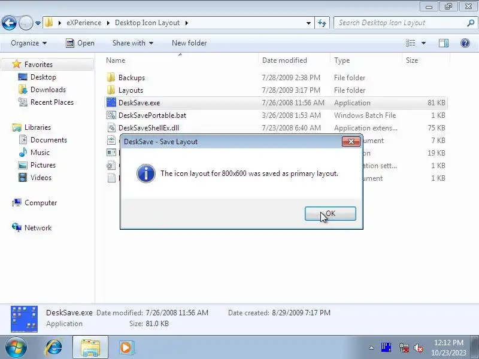
Task: Confirm the DeskSave dialog with OK
Action: click(x=331, y=214)
